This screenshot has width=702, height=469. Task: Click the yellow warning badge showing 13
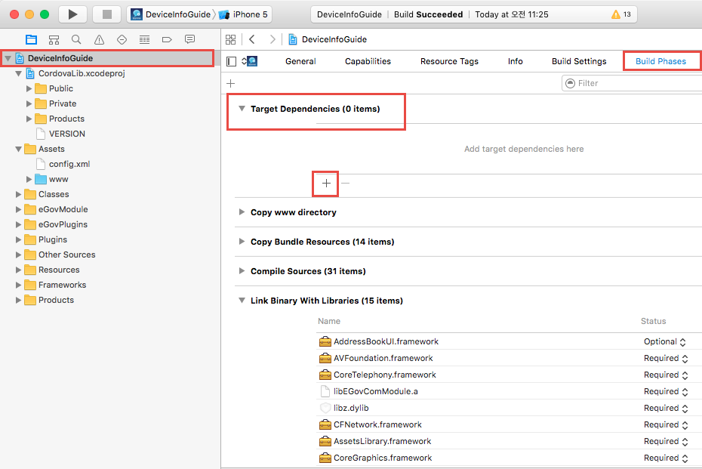click(621, 14)
